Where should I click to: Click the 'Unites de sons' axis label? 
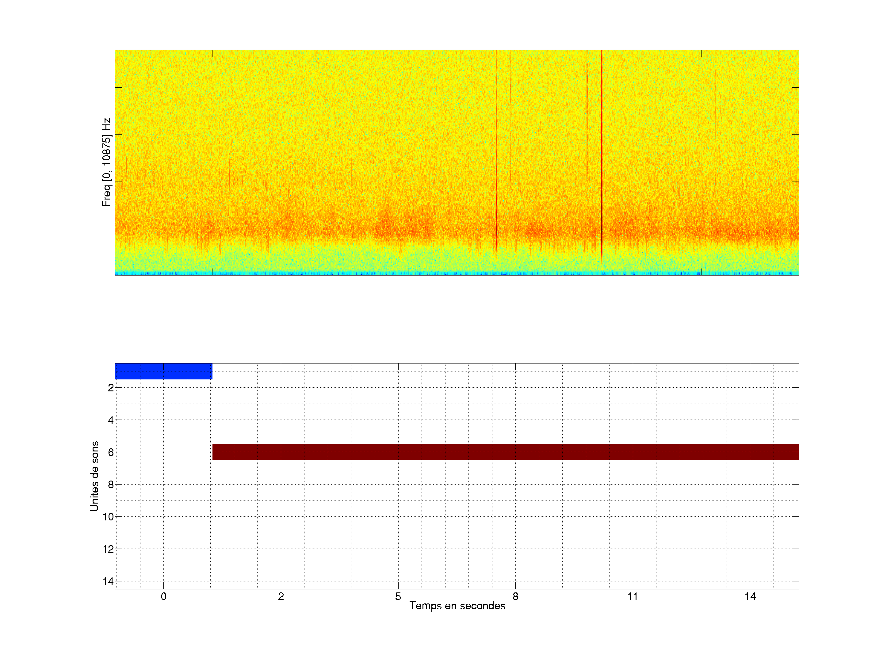(94, 476)
